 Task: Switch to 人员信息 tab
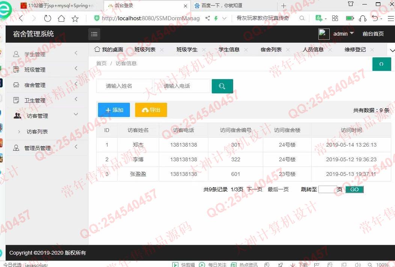[313, 49]
